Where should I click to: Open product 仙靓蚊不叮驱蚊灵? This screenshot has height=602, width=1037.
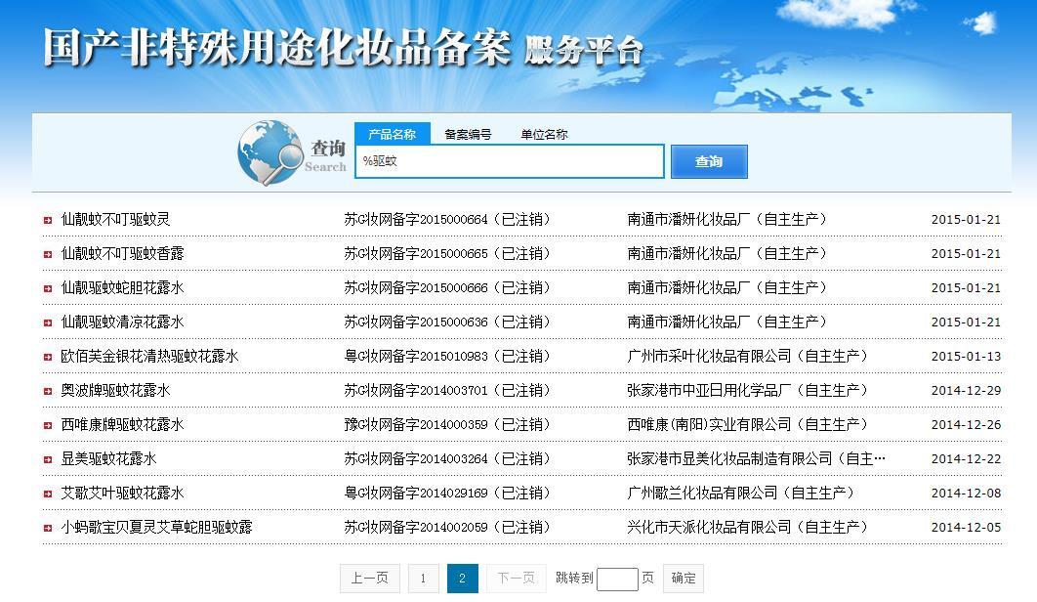pos(116,219)
